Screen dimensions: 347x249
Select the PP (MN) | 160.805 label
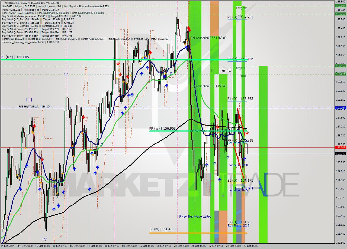pyautogui.click(x=15, y=57)
